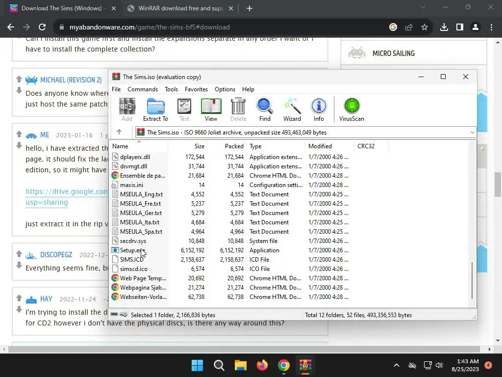Viewport: 502px width, 377px height.
Task: Bookmark this page with star icon
Action: [x=425, y=27]
